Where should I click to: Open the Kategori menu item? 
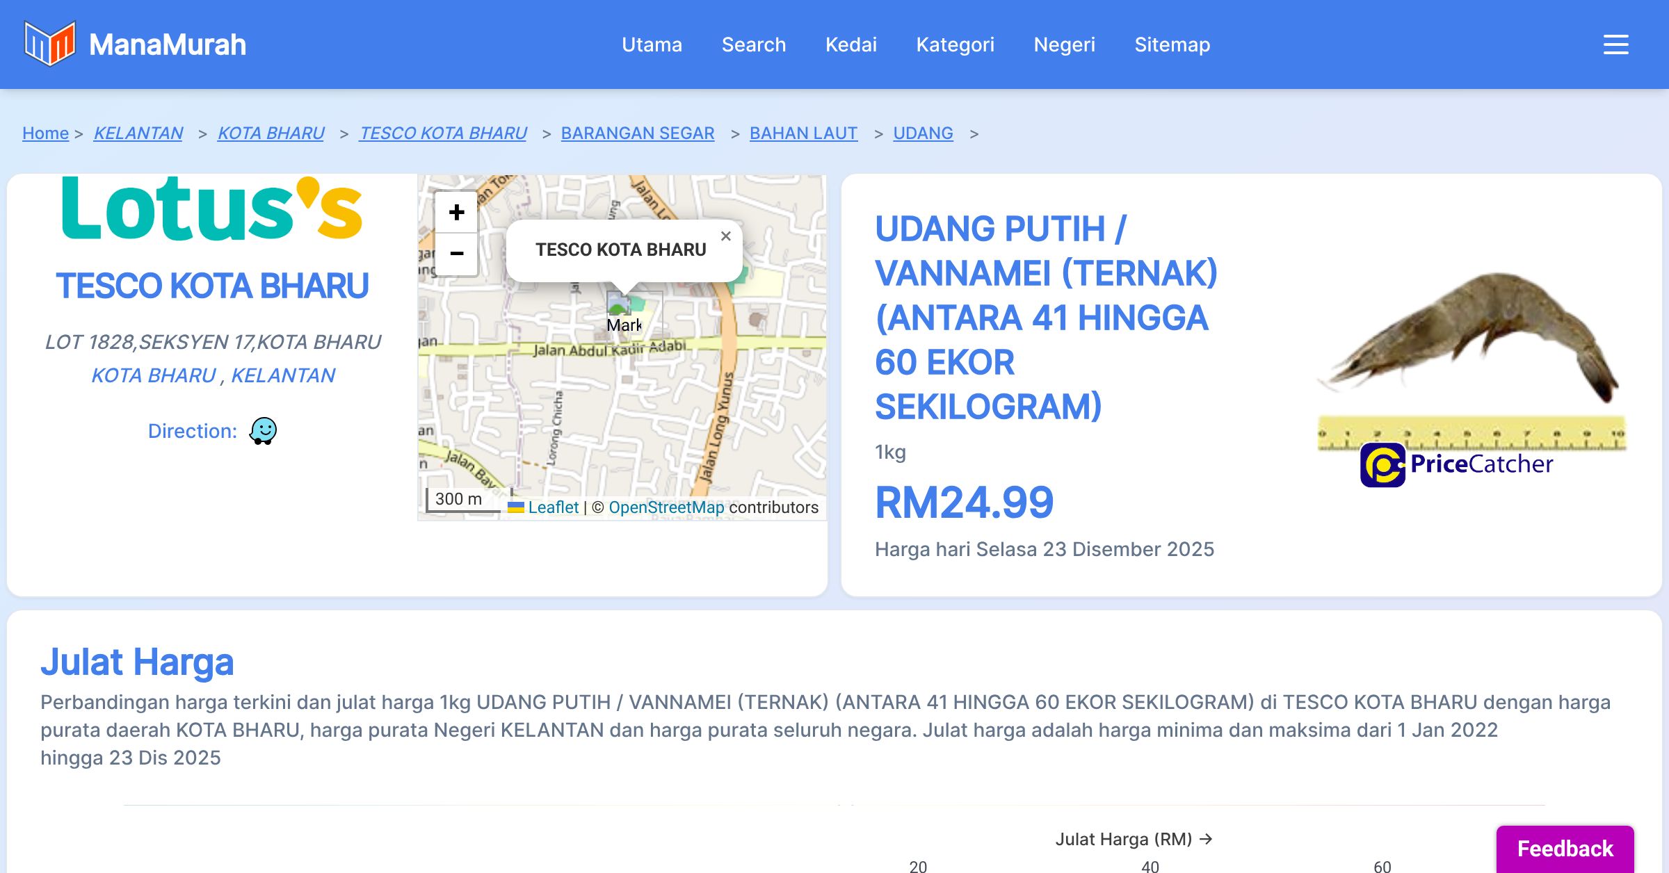click(x=955, y=44)
